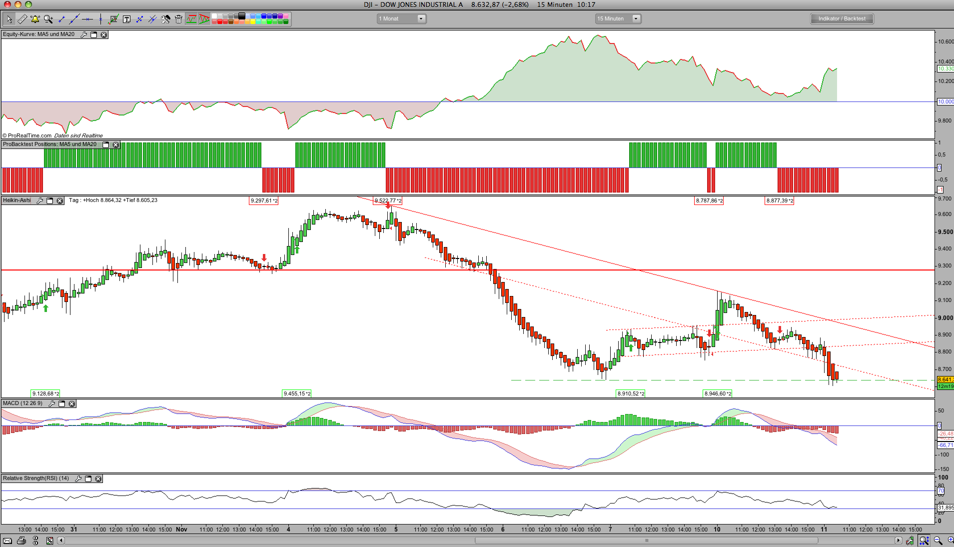Screen dimensions: 954x547
Task: Click the 9.455,15 trade label
Action: point(297,393)
